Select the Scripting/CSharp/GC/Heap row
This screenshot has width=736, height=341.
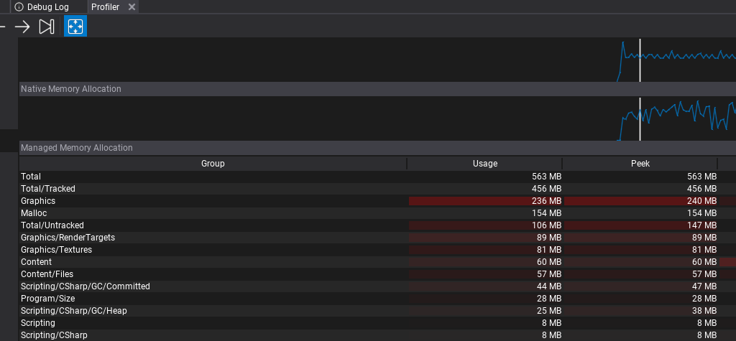(x=377, y=311)
